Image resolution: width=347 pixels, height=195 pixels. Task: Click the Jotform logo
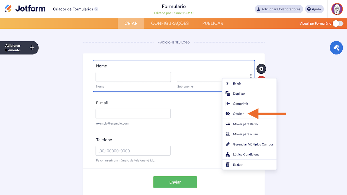click(x=25, y=9)
